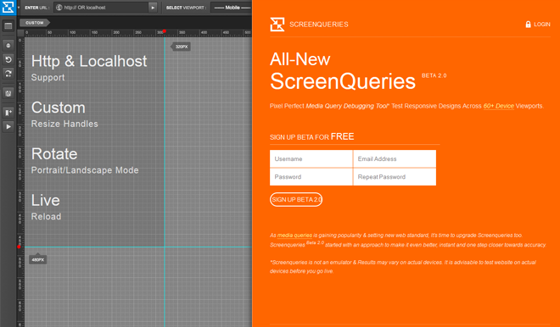Click the 'Live' heading text
The height and width of the screenshot is (327, 560).
(x=45, y=200)
